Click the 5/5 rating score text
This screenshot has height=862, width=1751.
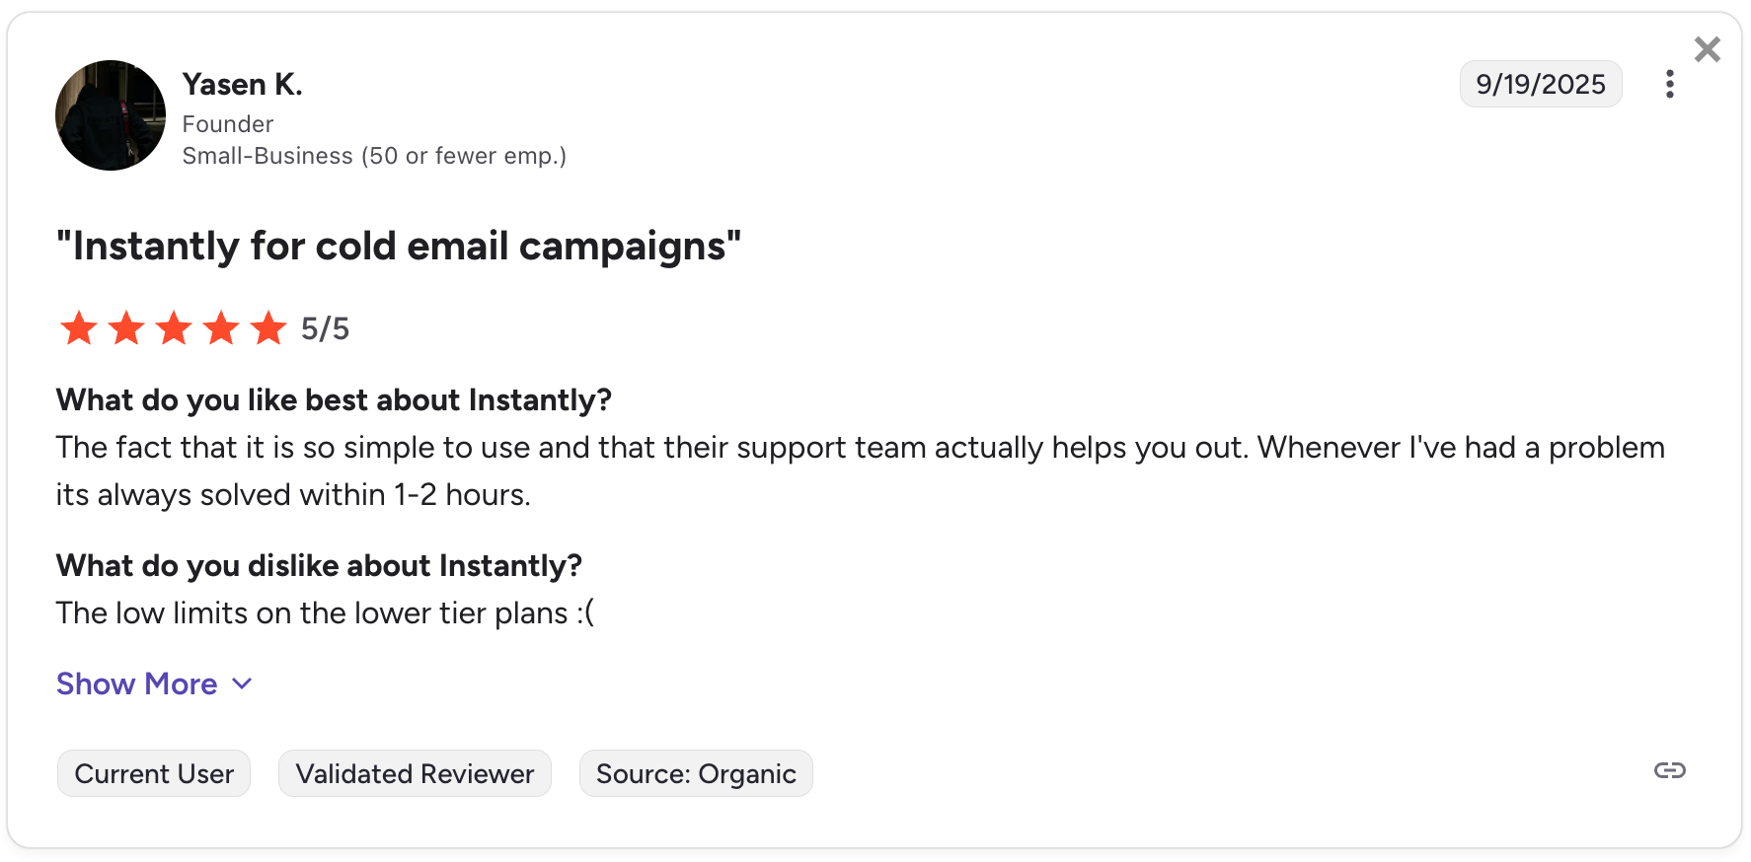[x=325, y=327]
